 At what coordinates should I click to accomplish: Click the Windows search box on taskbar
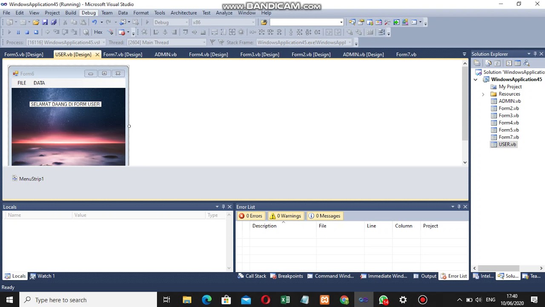point(88,300)
